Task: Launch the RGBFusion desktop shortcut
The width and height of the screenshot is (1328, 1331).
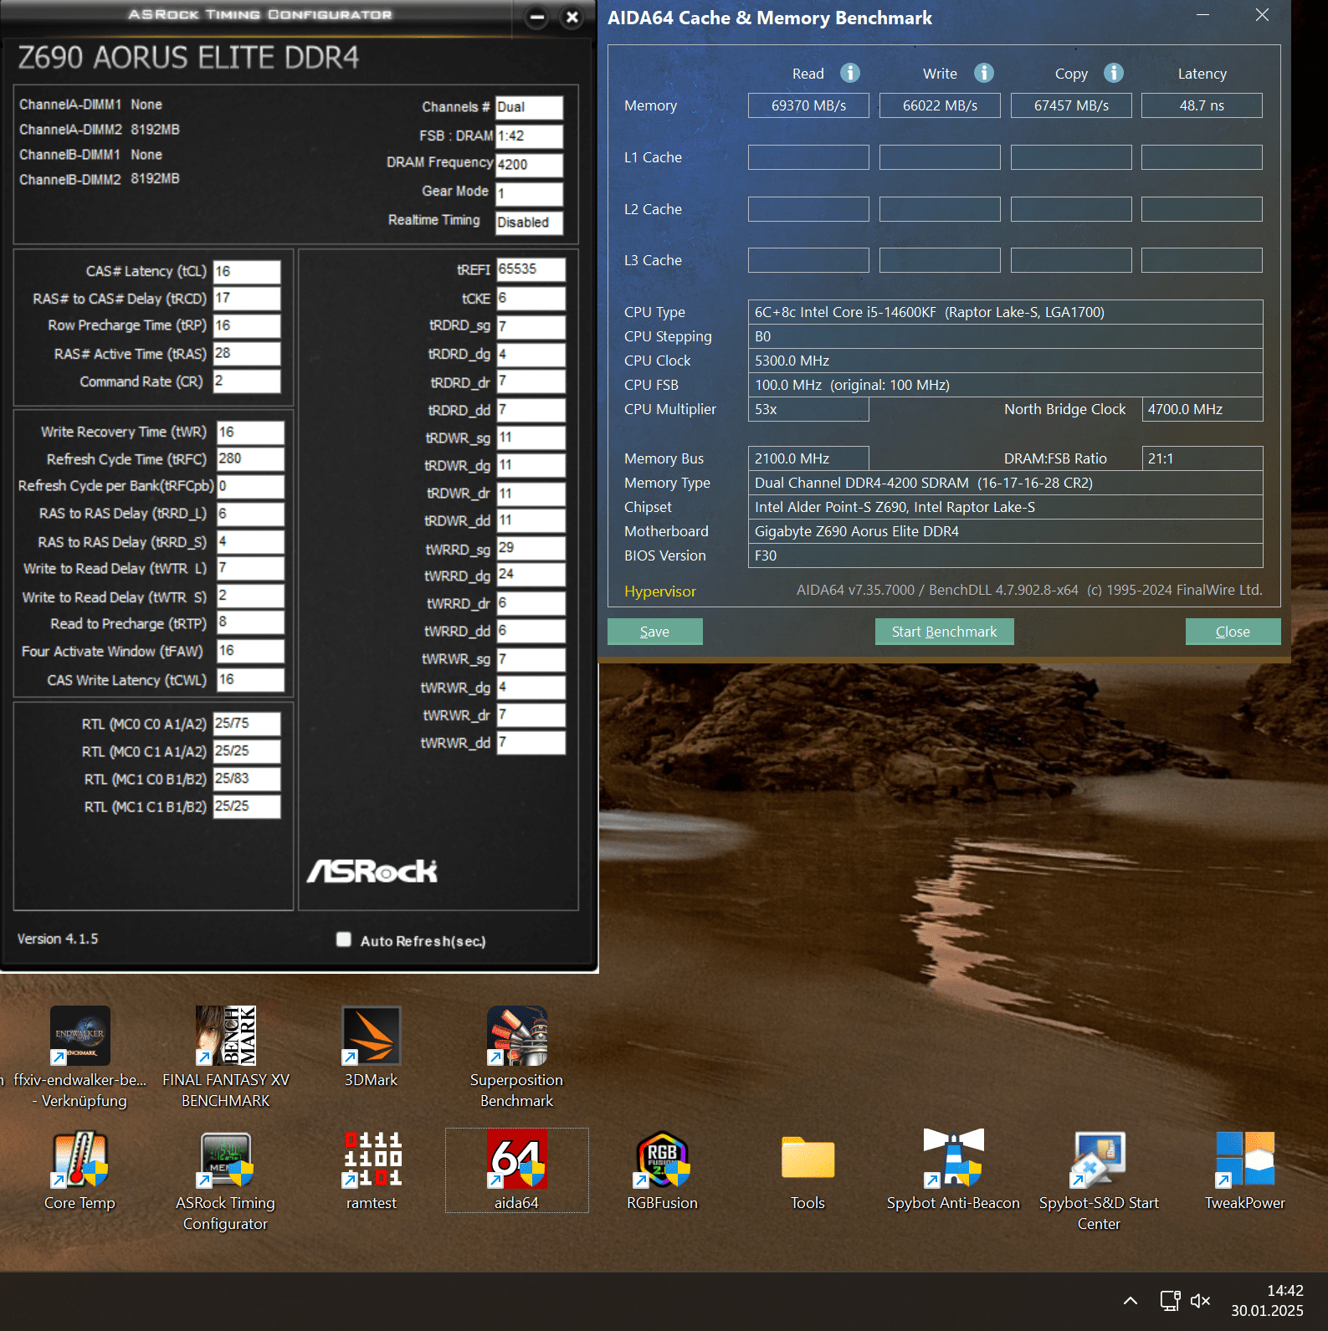Action: tap(663, 1170)
